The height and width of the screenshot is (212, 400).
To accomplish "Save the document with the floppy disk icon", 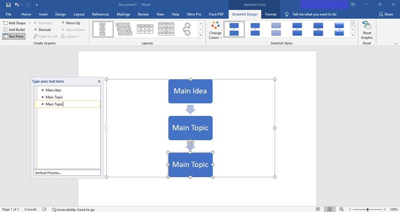I will (8, 5).
